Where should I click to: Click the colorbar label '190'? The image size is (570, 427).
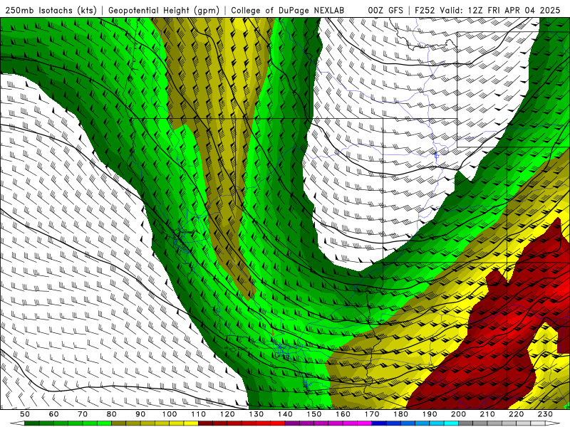[x=430, y=414]
